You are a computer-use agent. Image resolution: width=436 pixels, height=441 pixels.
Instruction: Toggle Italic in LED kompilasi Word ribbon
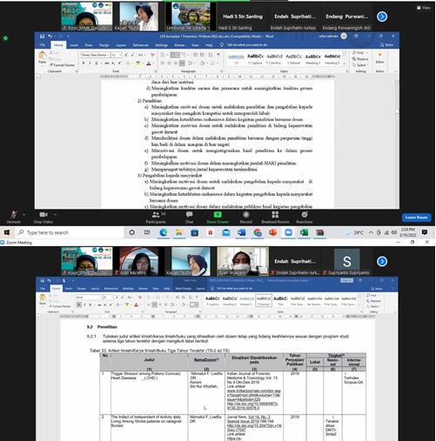tap(90, 63)
